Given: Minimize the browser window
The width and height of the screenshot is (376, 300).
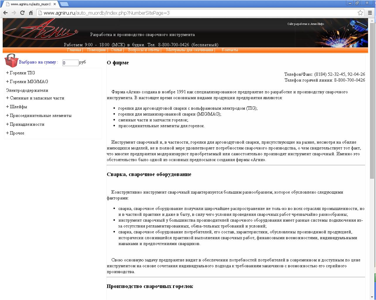Looking at the screenshot, I should click(351, 3).
